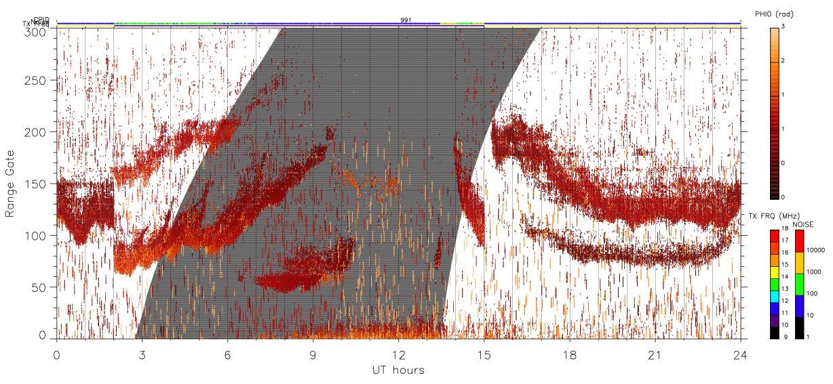Click the 'NOISE' legend title
The image size is (833, 384).
click(802, 224)
